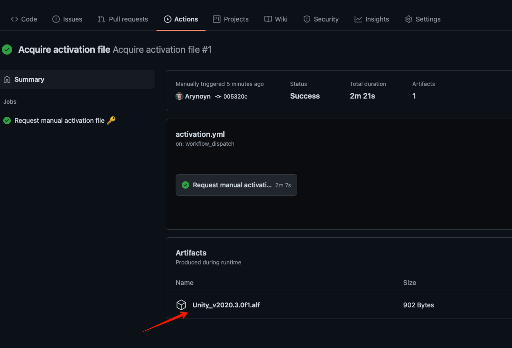Click the 2m 21s total duration value
This screenshot has height=348, width=512.
[x=363, y=96]
